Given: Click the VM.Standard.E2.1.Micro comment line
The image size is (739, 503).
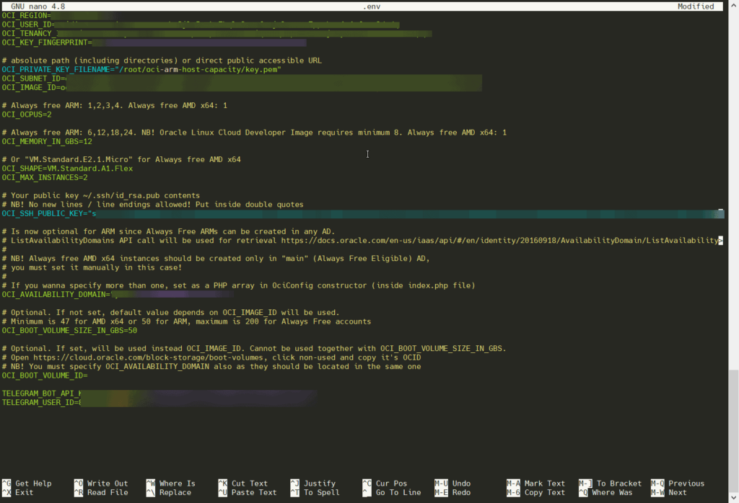Looking at the screenshot, I should (x=121, y=159).
